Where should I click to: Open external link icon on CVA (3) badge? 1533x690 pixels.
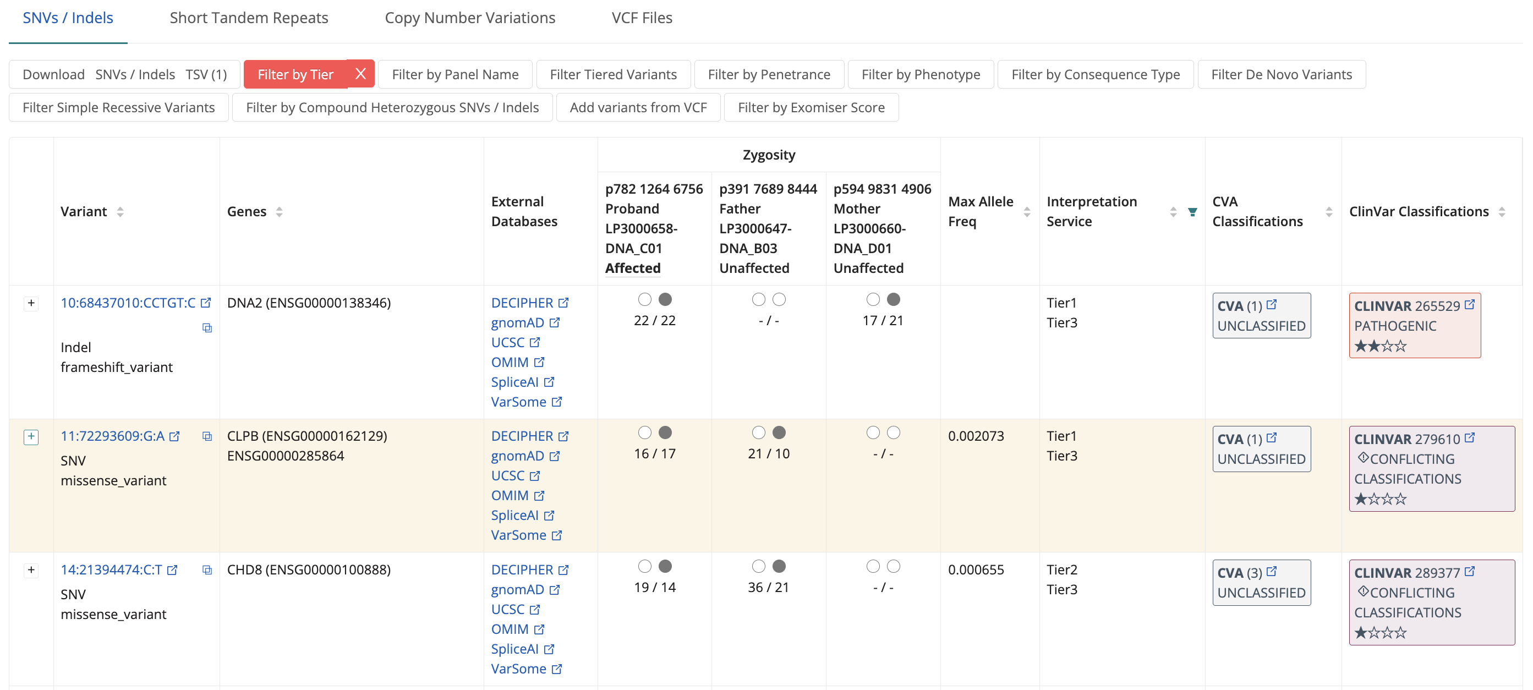[x=1272, y=572]
